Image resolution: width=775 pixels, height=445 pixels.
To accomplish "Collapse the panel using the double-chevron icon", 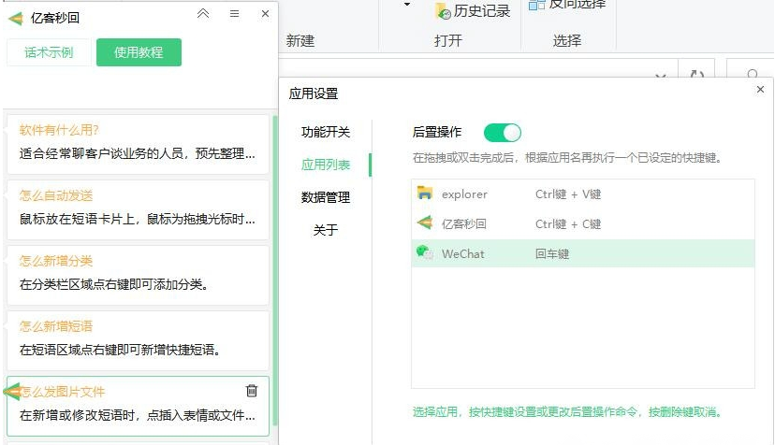I will pyautogui.click(x=203, y=14).
